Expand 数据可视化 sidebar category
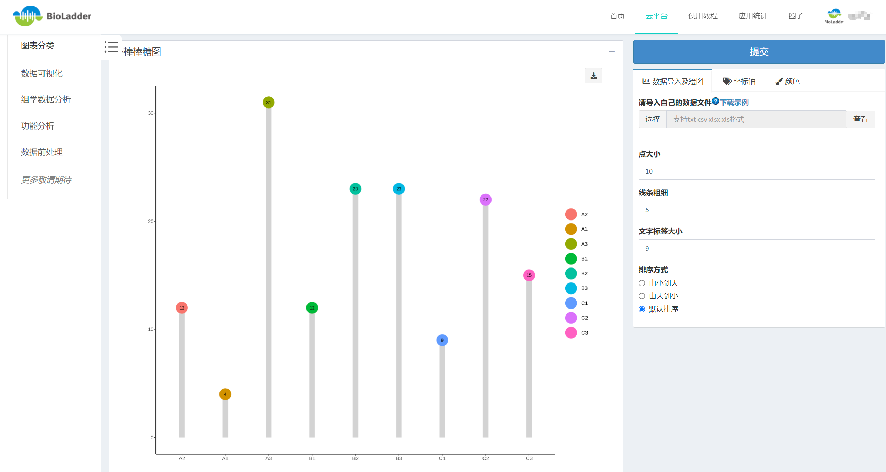The width and height of the screenshot is (886, 472). tap(42, 73)
